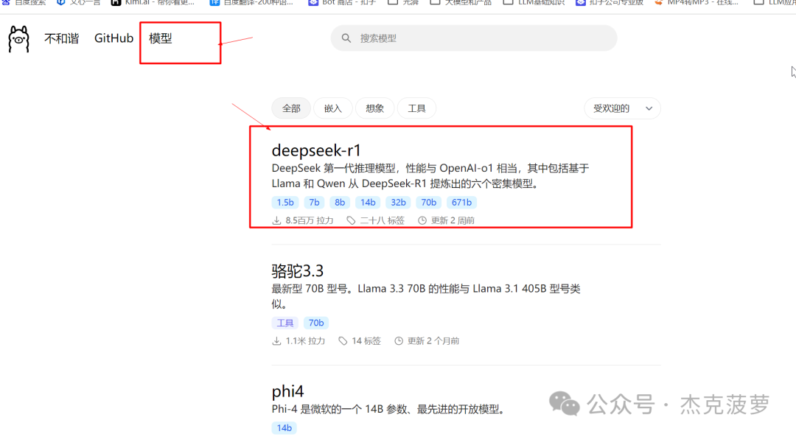Open the 受欢迎的 sort dropdown

point(622,108)
